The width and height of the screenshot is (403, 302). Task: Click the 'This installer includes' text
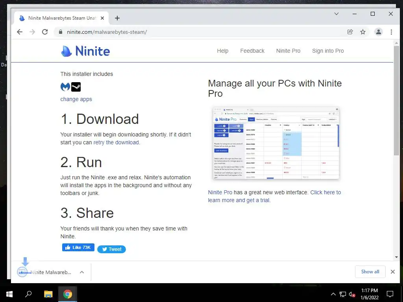(x=87, y=74)
